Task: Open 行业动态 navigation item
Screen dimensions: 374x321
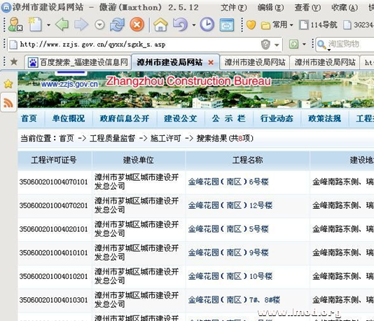Action: click(277, 118)
